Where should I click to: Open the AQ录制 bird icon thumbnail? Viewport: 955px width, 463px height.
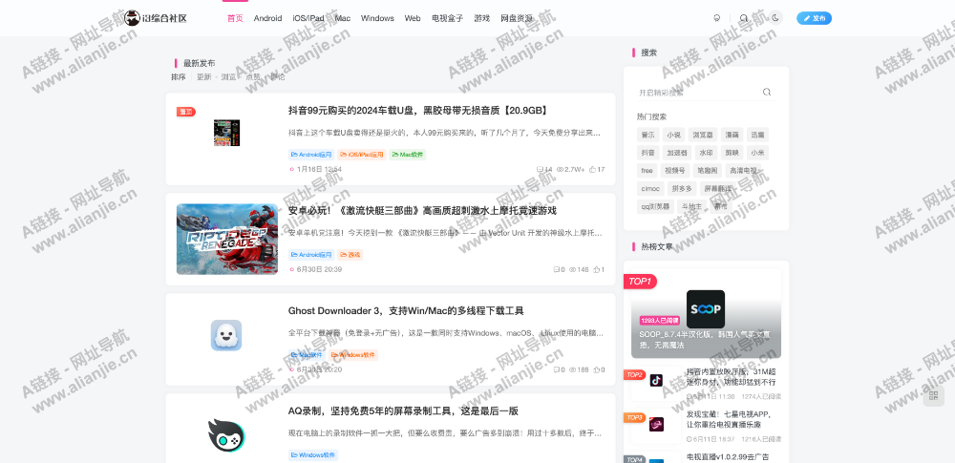tap(226, 435)
